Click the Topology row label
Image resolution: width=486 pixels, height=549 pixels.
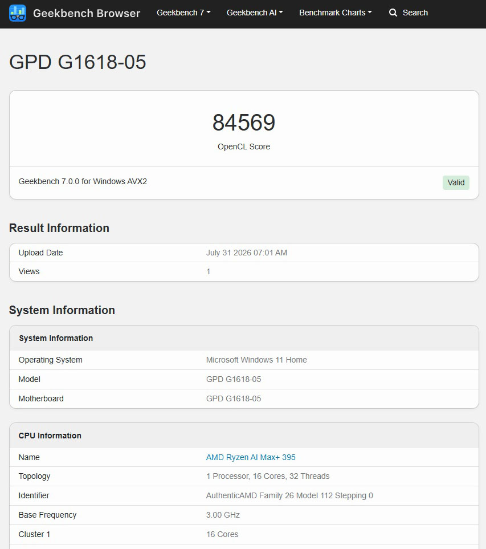click(34, 476)
